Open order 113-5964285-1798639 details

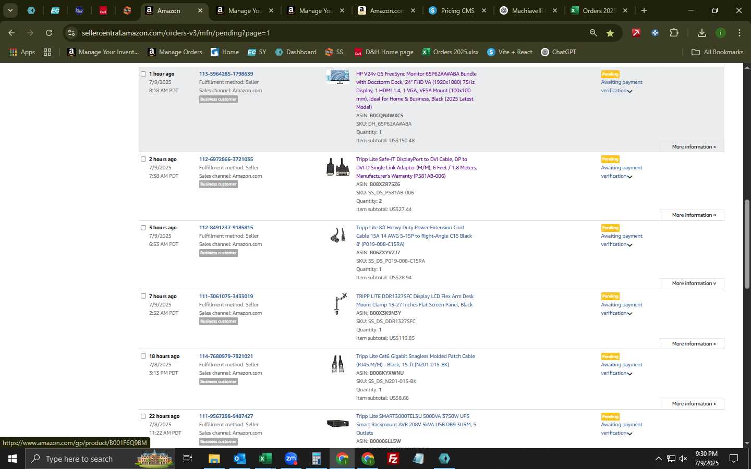coord(226,74)
